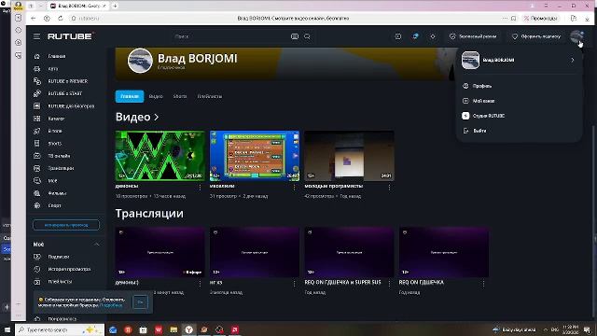This screenshot has width=597, height=336.
Task: Open Студия RUTUBE from account menu
Action: 489,116
